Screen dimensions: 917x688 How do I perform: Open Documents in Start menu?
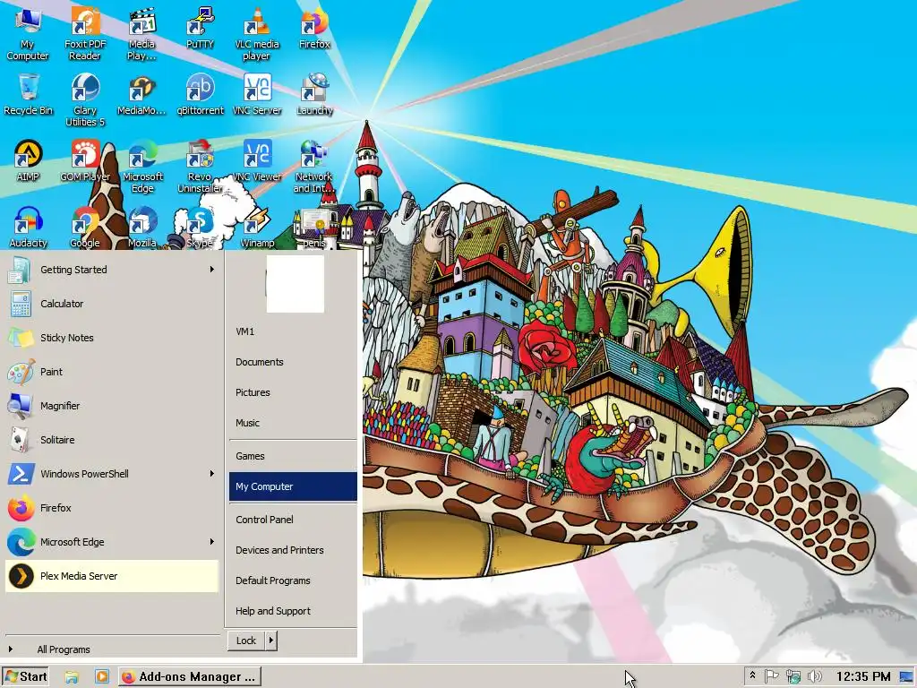[293, 362]
